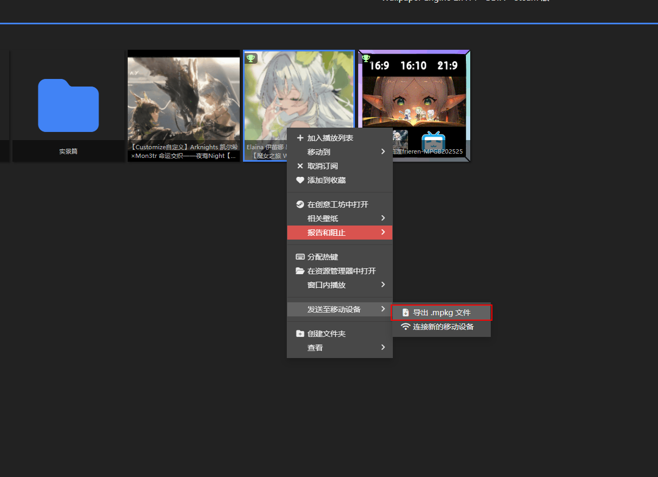Screen dimensions: 658x477
Task: Select the Arknights 凯尔希 wallpaper thumbnail
Action: tap(183, 106)
